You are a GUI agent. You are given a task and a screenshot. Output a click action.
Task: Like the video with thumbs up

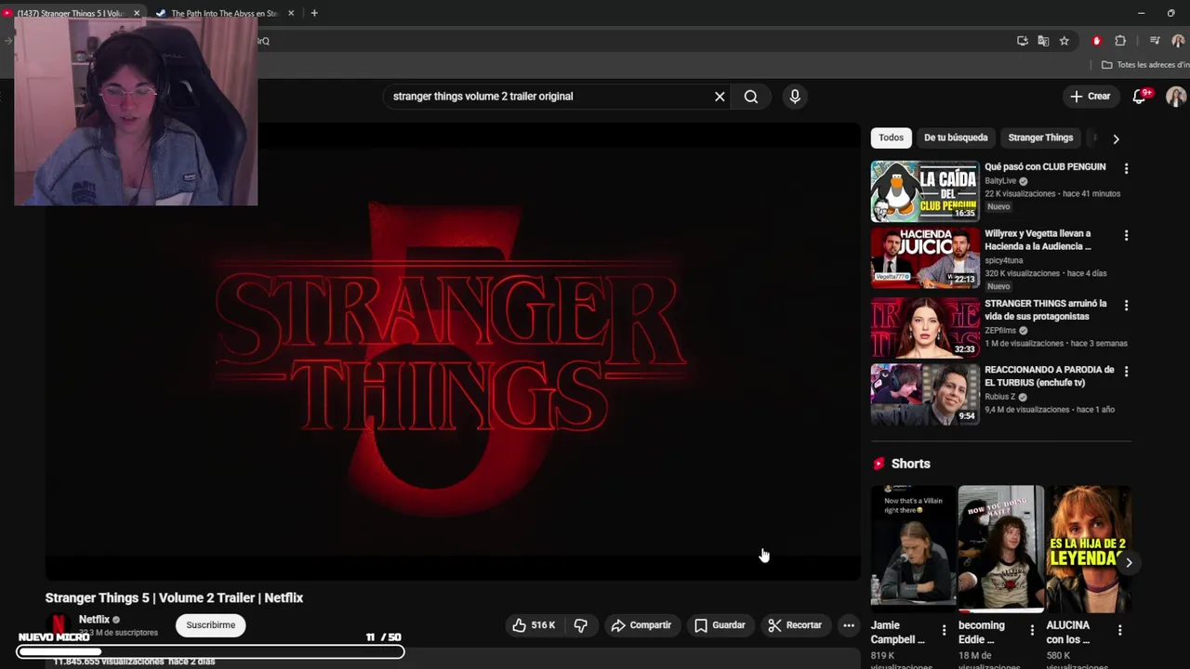[x=534, y=625]
